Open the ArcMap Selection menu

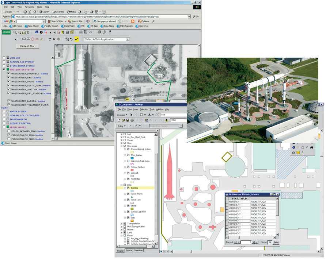pos(144,109)
